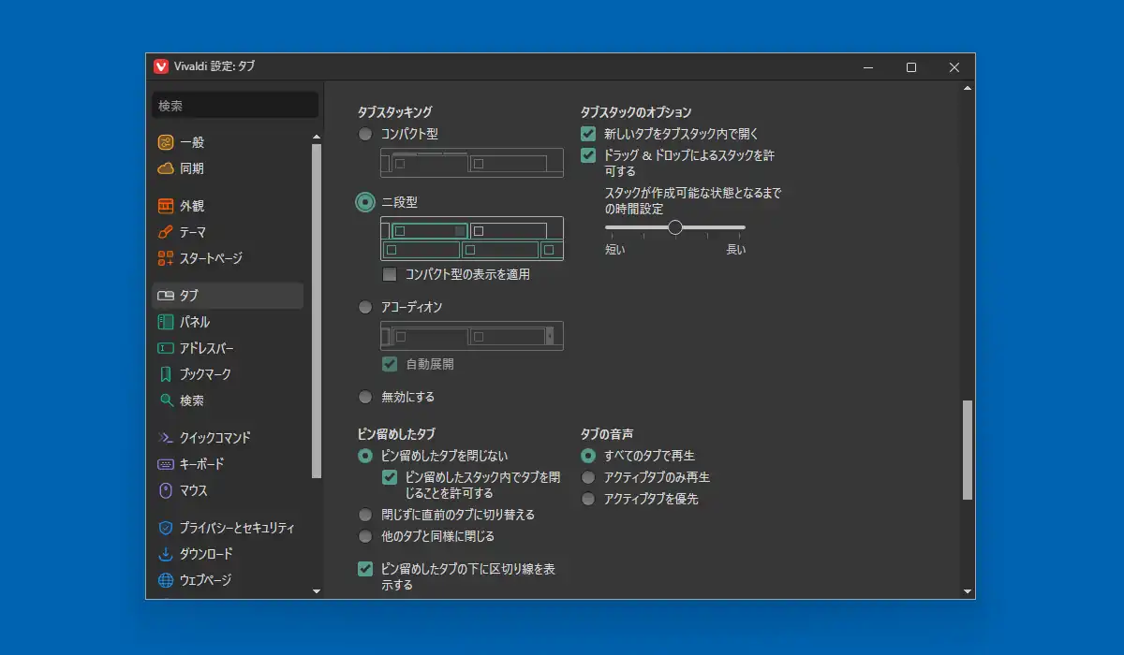Select アクティブタブのみ再生 radio button
The image size is (1124, 655).
588,477
